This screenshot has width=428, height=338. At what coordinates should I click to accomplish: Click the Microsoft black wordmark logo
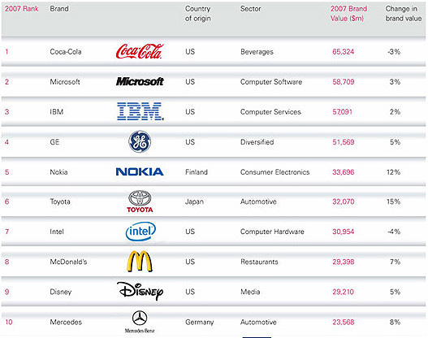[140, 81]
